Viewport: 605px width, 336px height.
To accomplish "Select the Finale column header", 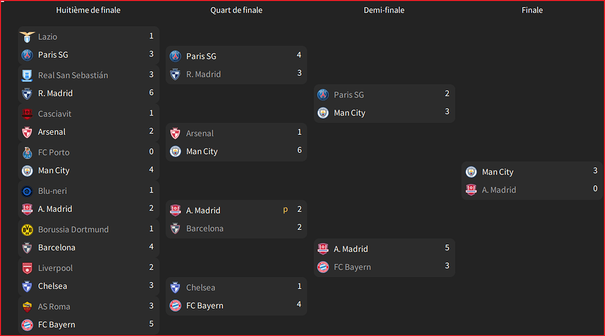I will [x=532, y=11].
